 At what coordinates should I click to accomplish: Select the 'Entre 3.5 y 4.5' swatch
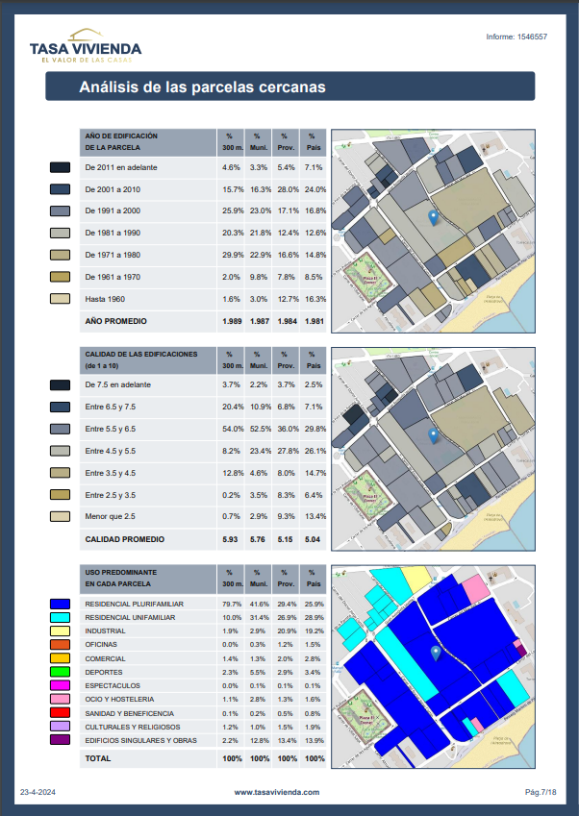[60, 473]
